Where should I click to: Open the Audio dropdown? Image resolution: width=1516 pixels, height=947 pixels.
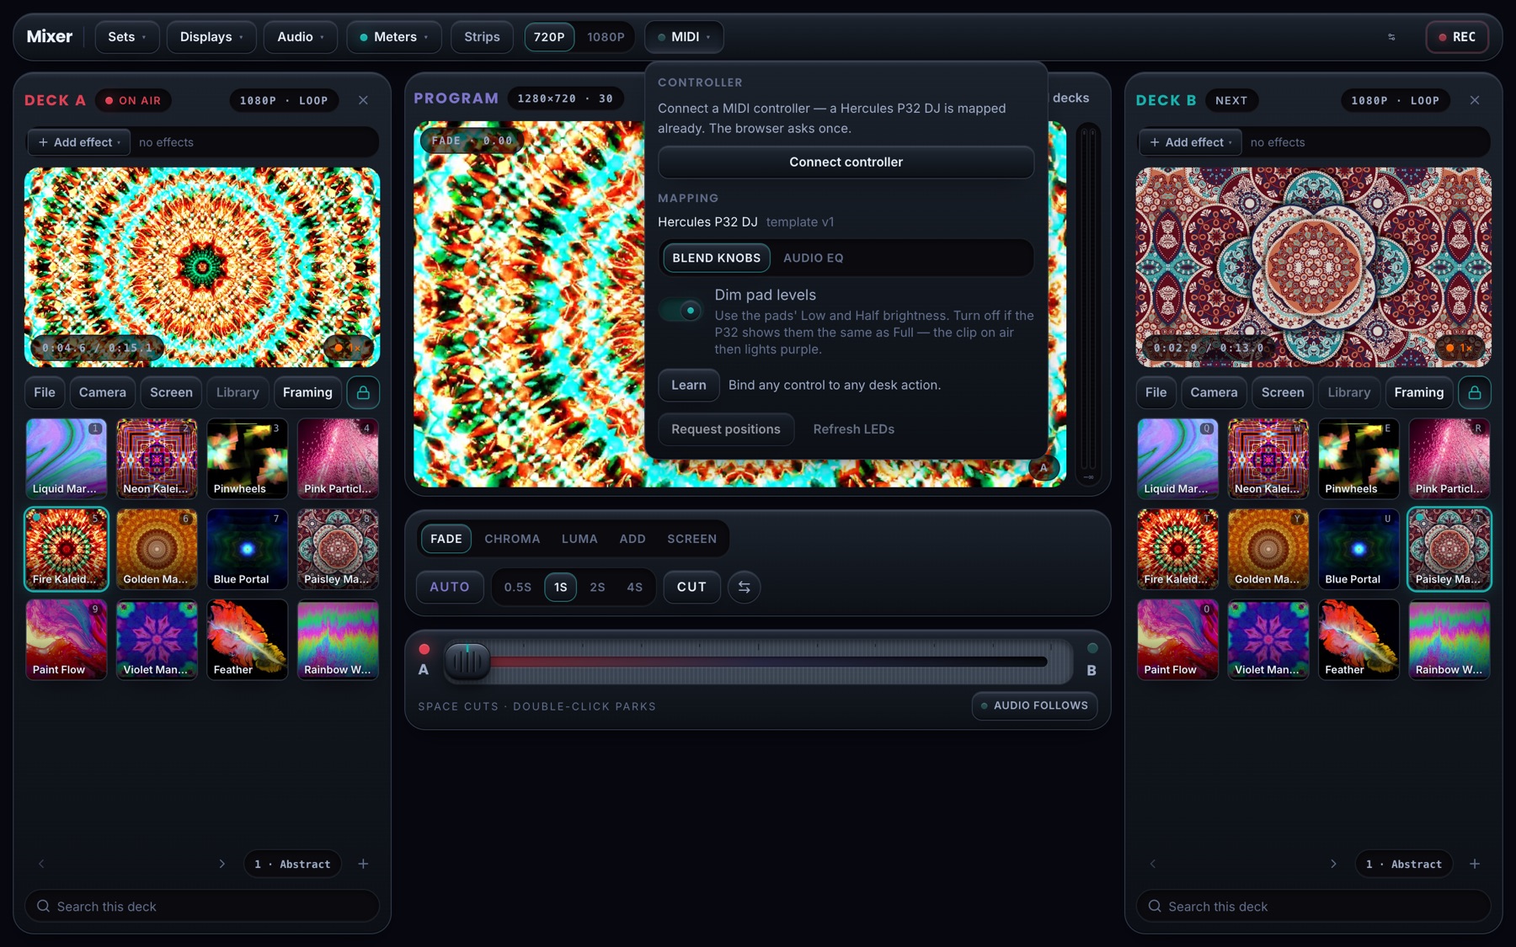[x=301, y=37]
